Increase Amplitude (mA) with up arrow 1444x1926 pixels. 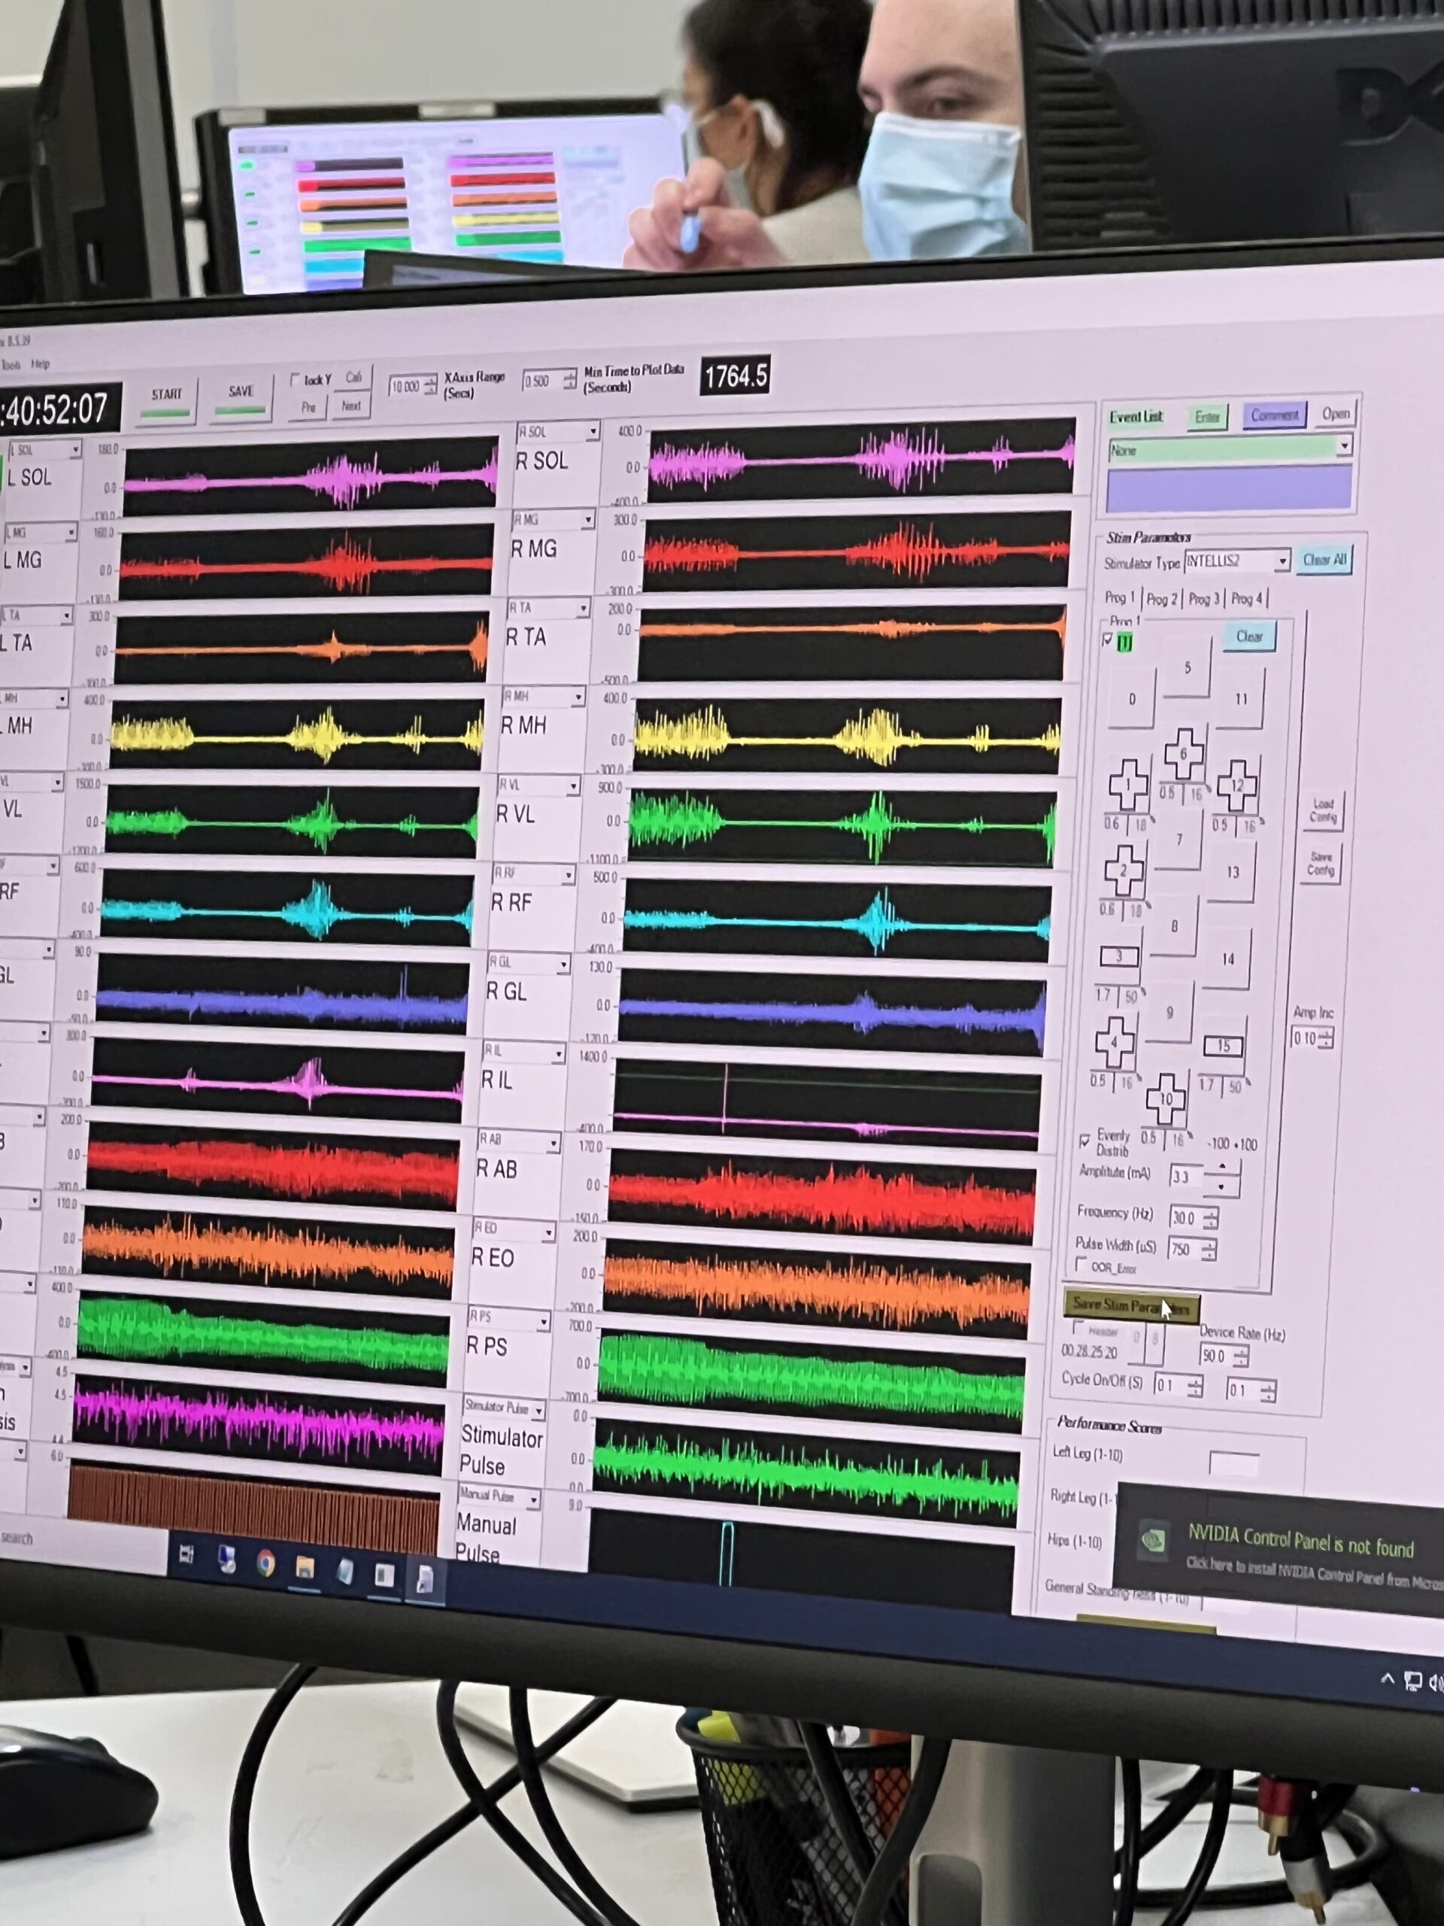1221,1168
